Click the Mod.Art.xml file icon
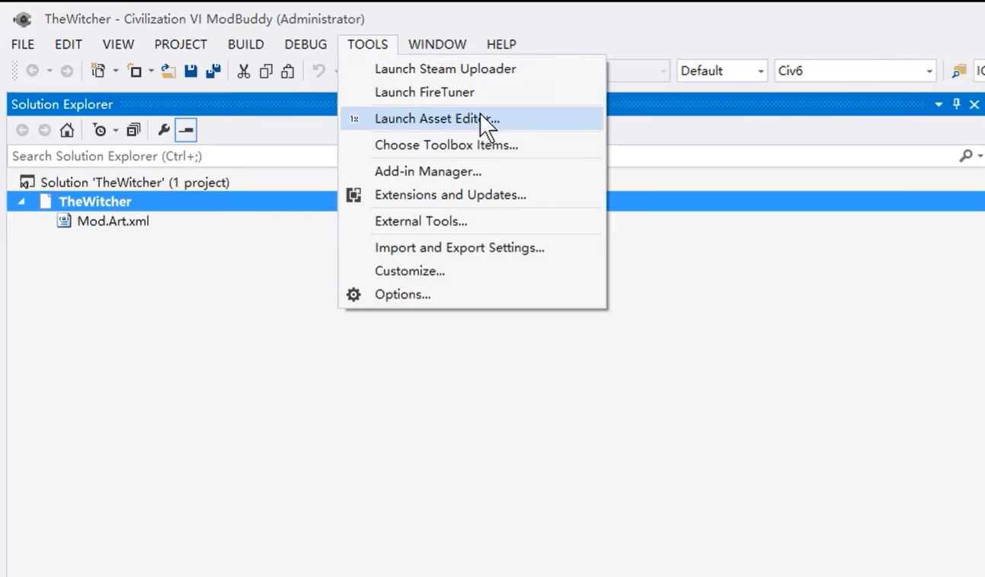 65,221
